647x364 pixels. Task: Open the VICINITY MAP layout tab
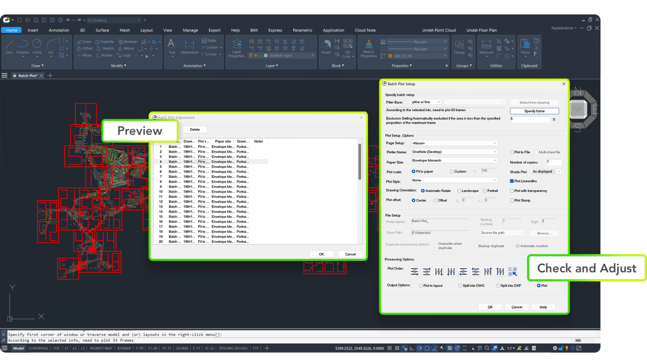click(x=101, y=348)
